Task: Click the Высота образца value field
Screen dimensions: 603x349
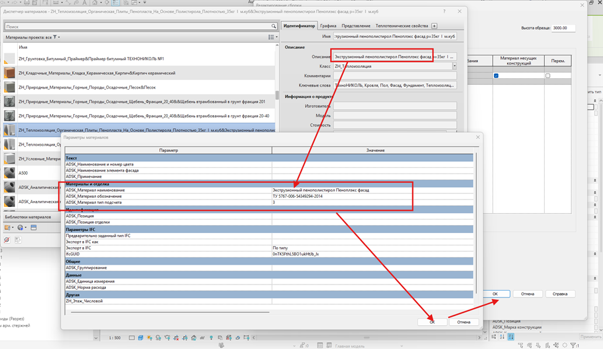Action: click(x=563, y=28)
